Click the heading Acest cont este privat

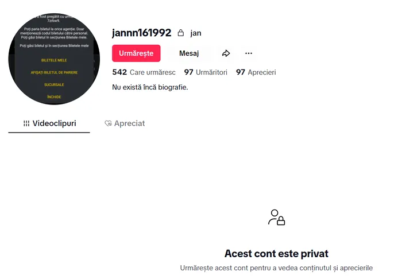click(276, 253)
